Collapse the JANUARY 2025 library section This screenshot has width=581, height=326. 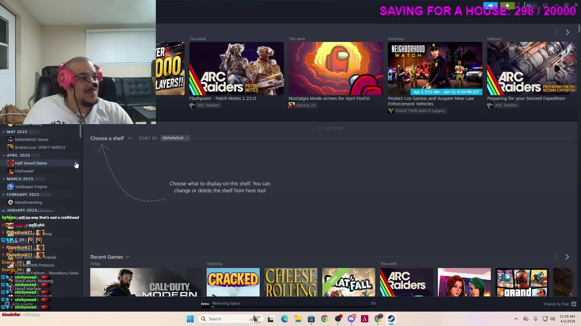click(4, 210)
